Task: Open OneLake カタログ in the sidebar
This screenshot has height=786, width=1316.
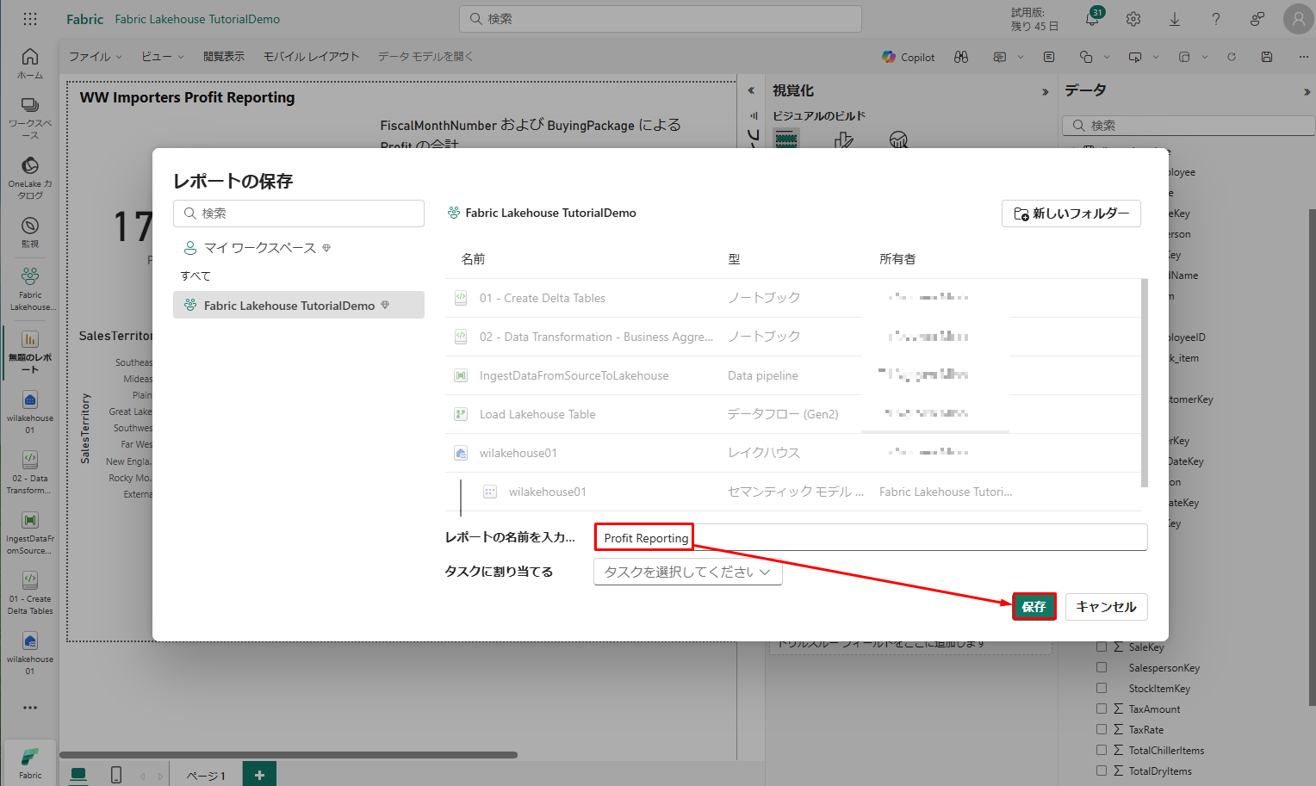Action: [30, 176]
